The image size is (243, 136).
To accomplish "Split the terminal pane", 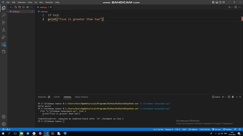I will [x=229, y=97].
